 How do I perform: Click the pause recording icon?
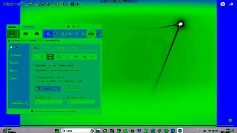tap(83, 34)
